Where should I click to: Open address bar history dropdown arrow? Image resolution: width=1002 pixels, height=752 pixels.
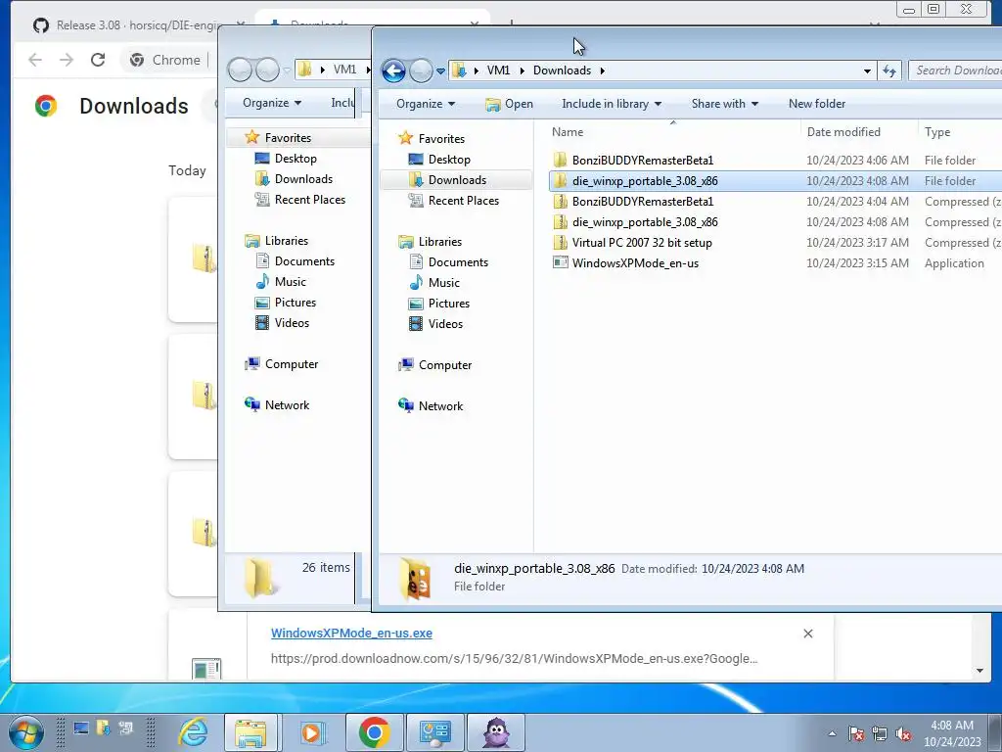[x=867, y=70]
